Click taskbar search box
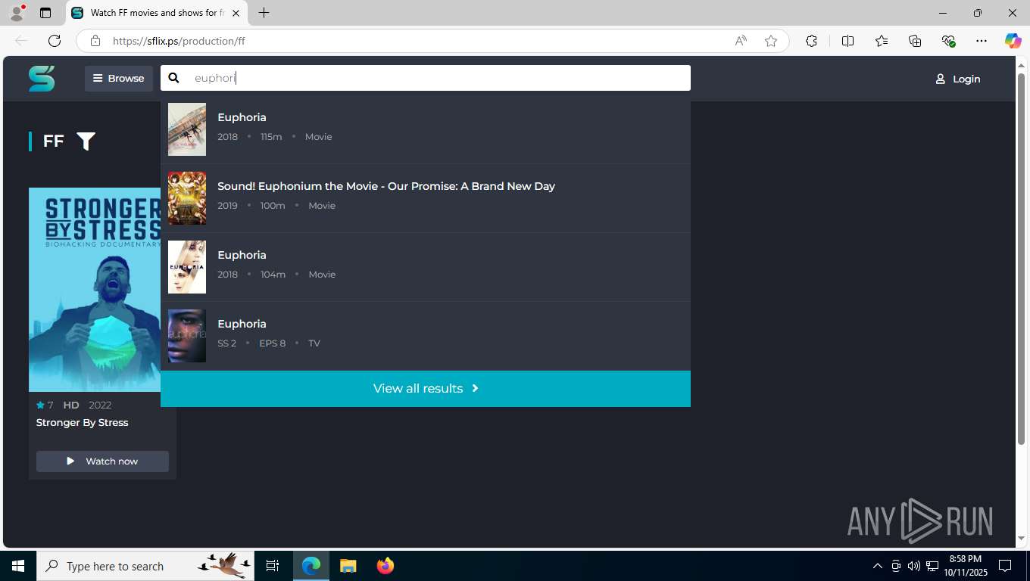 (x=146, y=566)
